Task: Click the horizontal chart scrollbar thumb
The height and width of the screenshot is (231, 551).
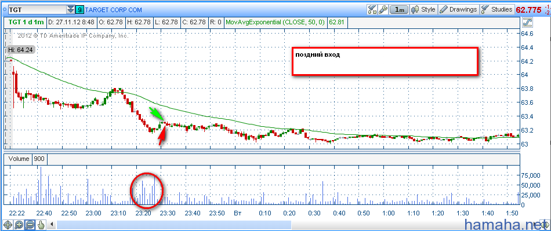Action: pyautogui.click(x=175, y=224)
